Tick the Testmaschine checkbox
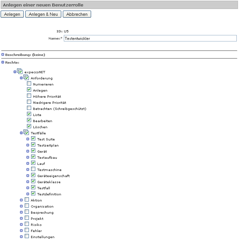Image resolution: width=239 pixels, height=241 pixels. tap(33, 169)
